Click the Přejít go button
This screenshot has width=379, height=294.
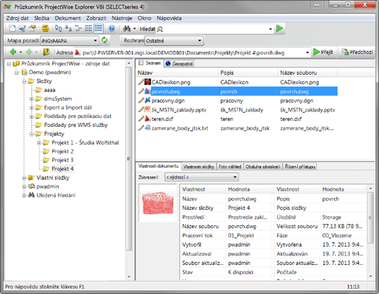pyautogui.click(x=323, y=52)
